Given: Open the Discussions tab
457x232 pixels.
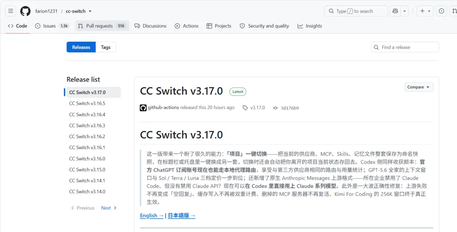Looking at the screenshot, I should coord(150,26).
